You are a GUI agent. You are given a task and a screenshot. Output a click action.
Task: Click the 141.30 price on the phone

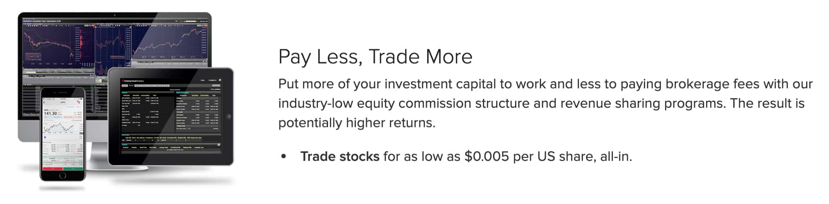(x=50, y=113)
